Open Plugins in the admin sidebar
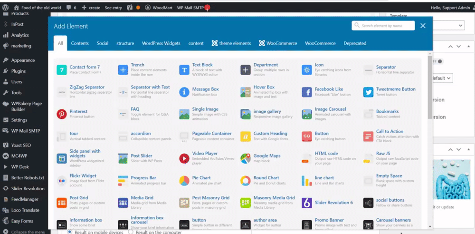This screenshot has height=234, width=475. pyautogui.click(x=18, y=71)
